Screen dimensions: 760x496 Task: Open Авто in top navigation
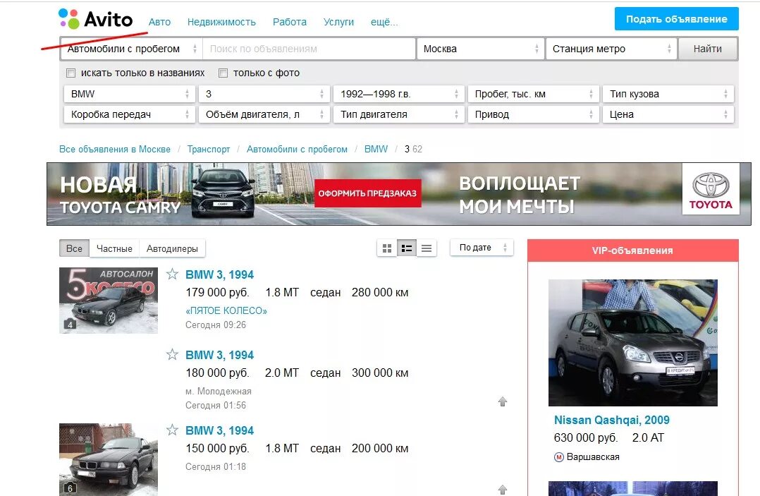coord(159,22)
